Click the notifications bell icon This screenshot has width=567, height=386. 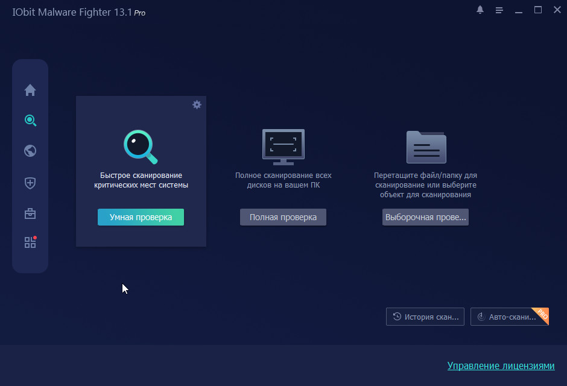point(480,10)
